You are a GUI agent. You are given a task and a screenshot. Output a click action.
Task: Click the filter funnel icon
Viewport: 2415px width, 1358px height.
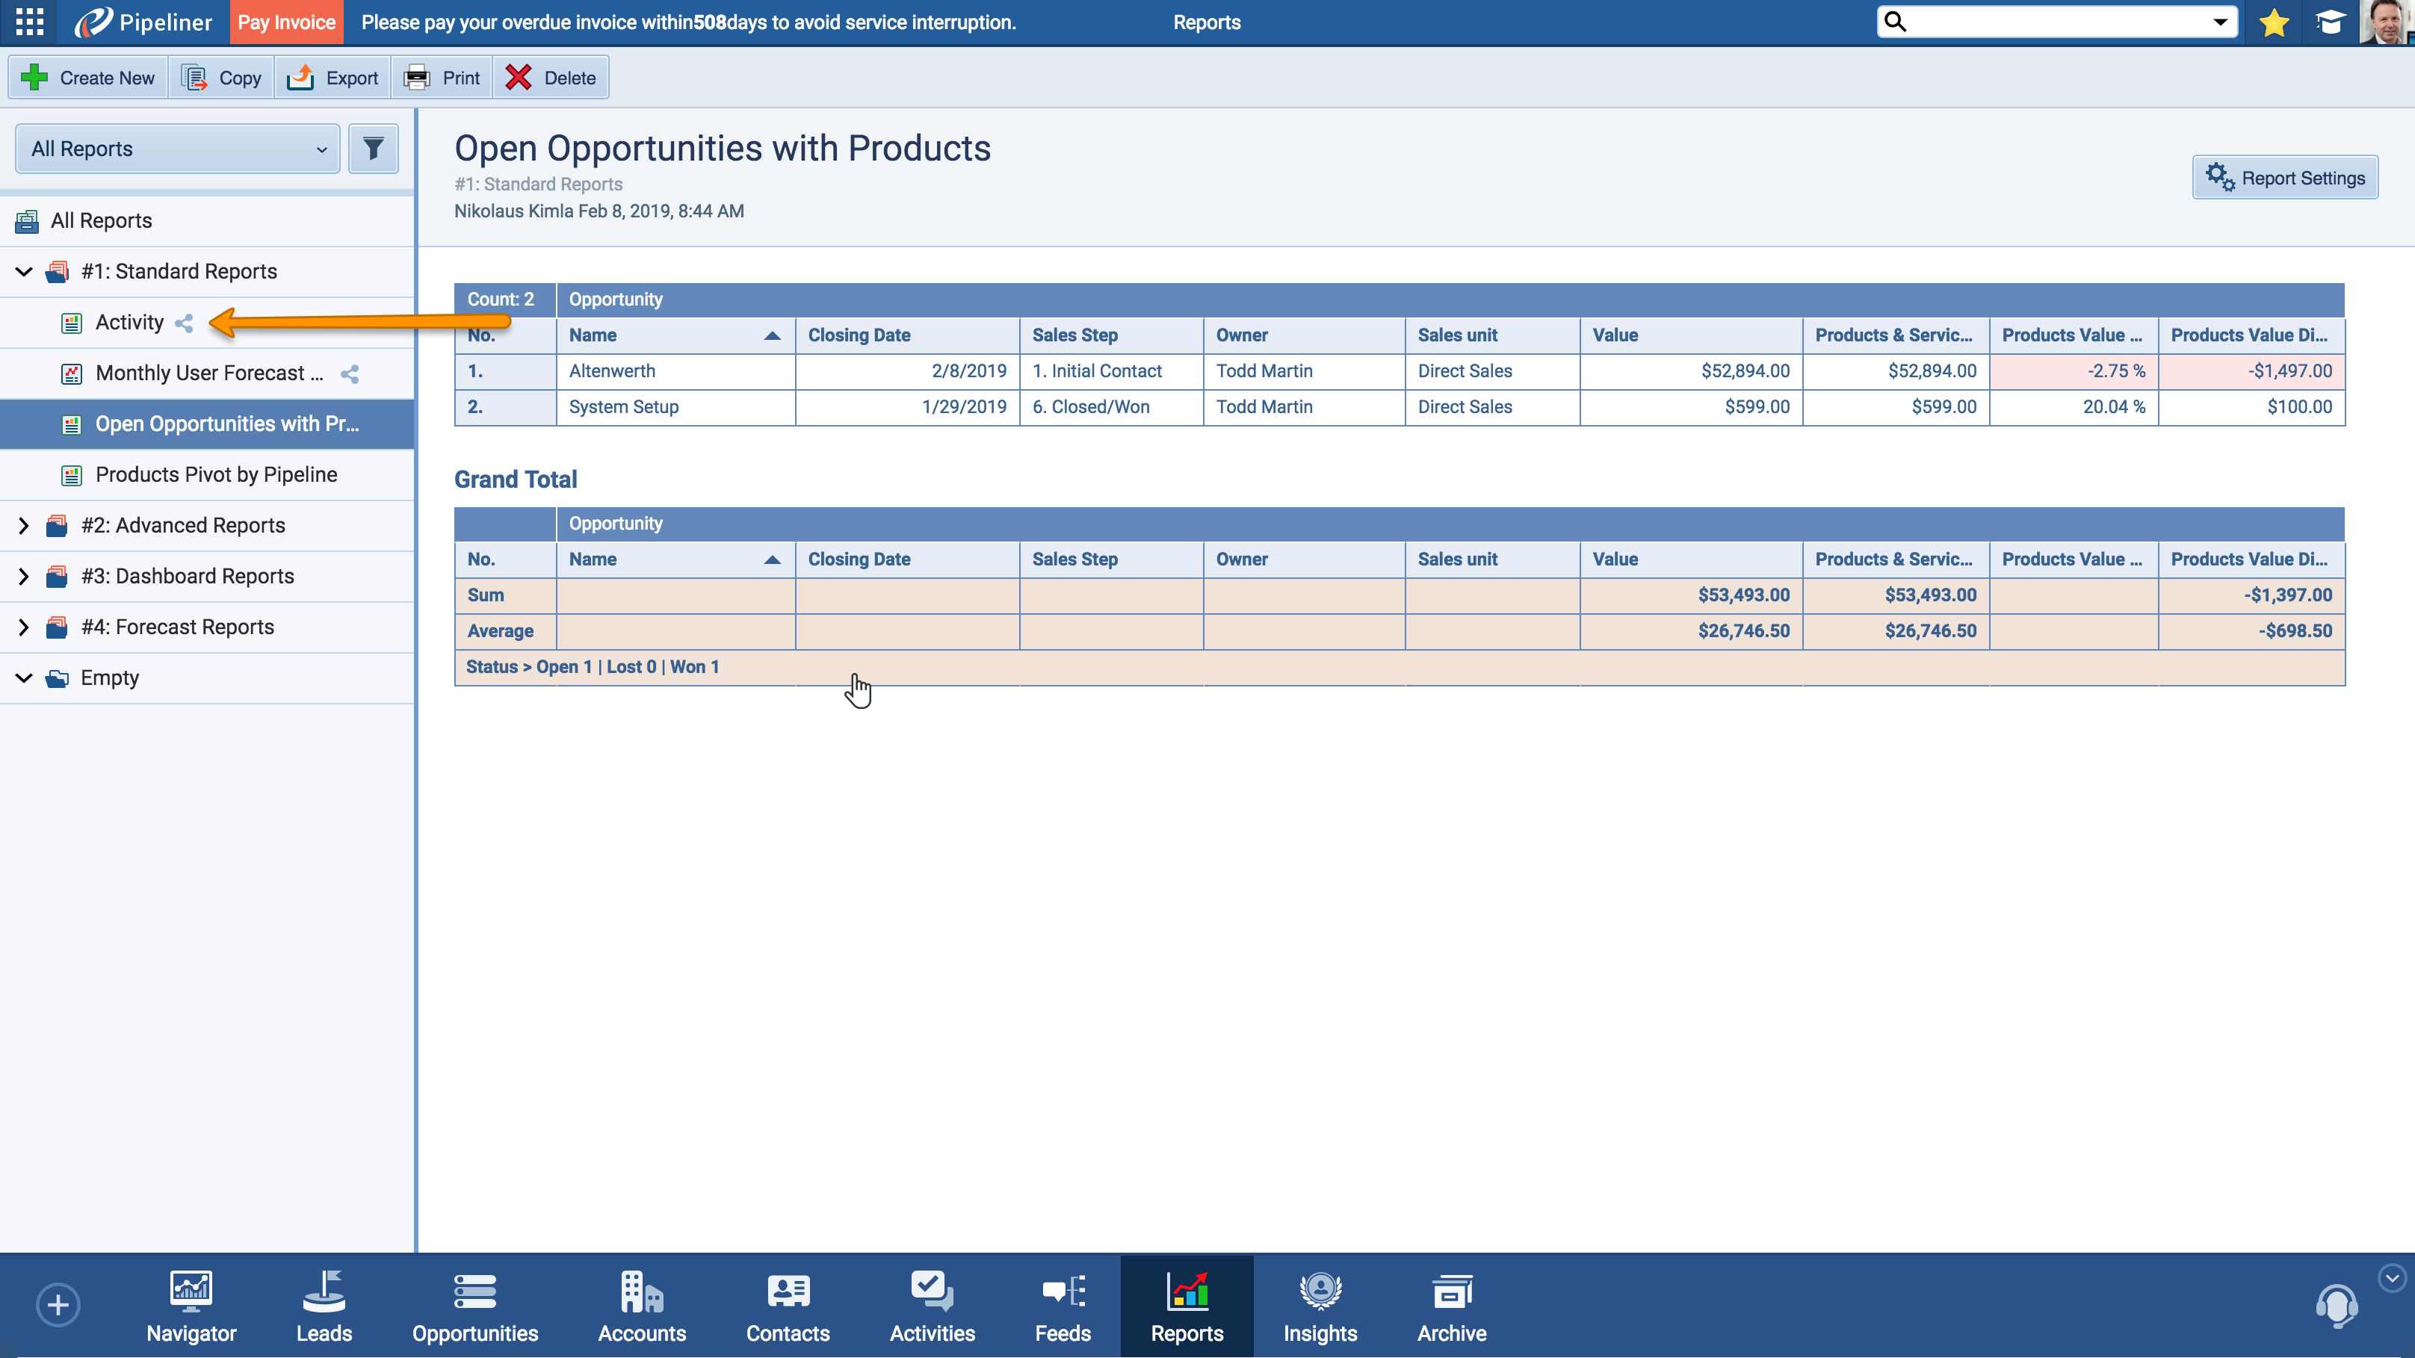pyautogui.click(x=373, y=149)
